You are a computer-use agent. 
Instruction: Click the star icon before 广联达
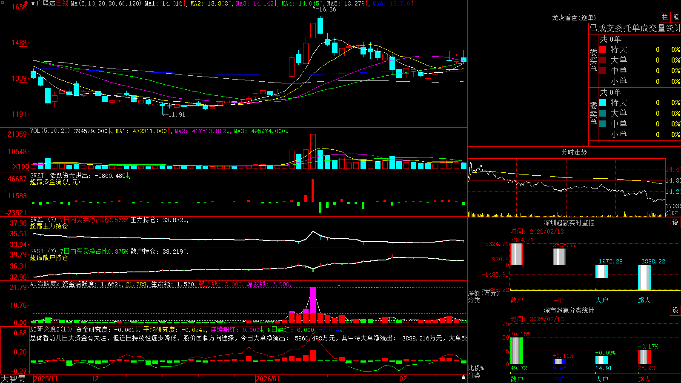point(33,3)
